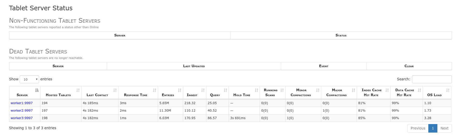Sort by Last Contact using sort icon
This screenshot has width=456, height=138.
click(x=115, y=90)
